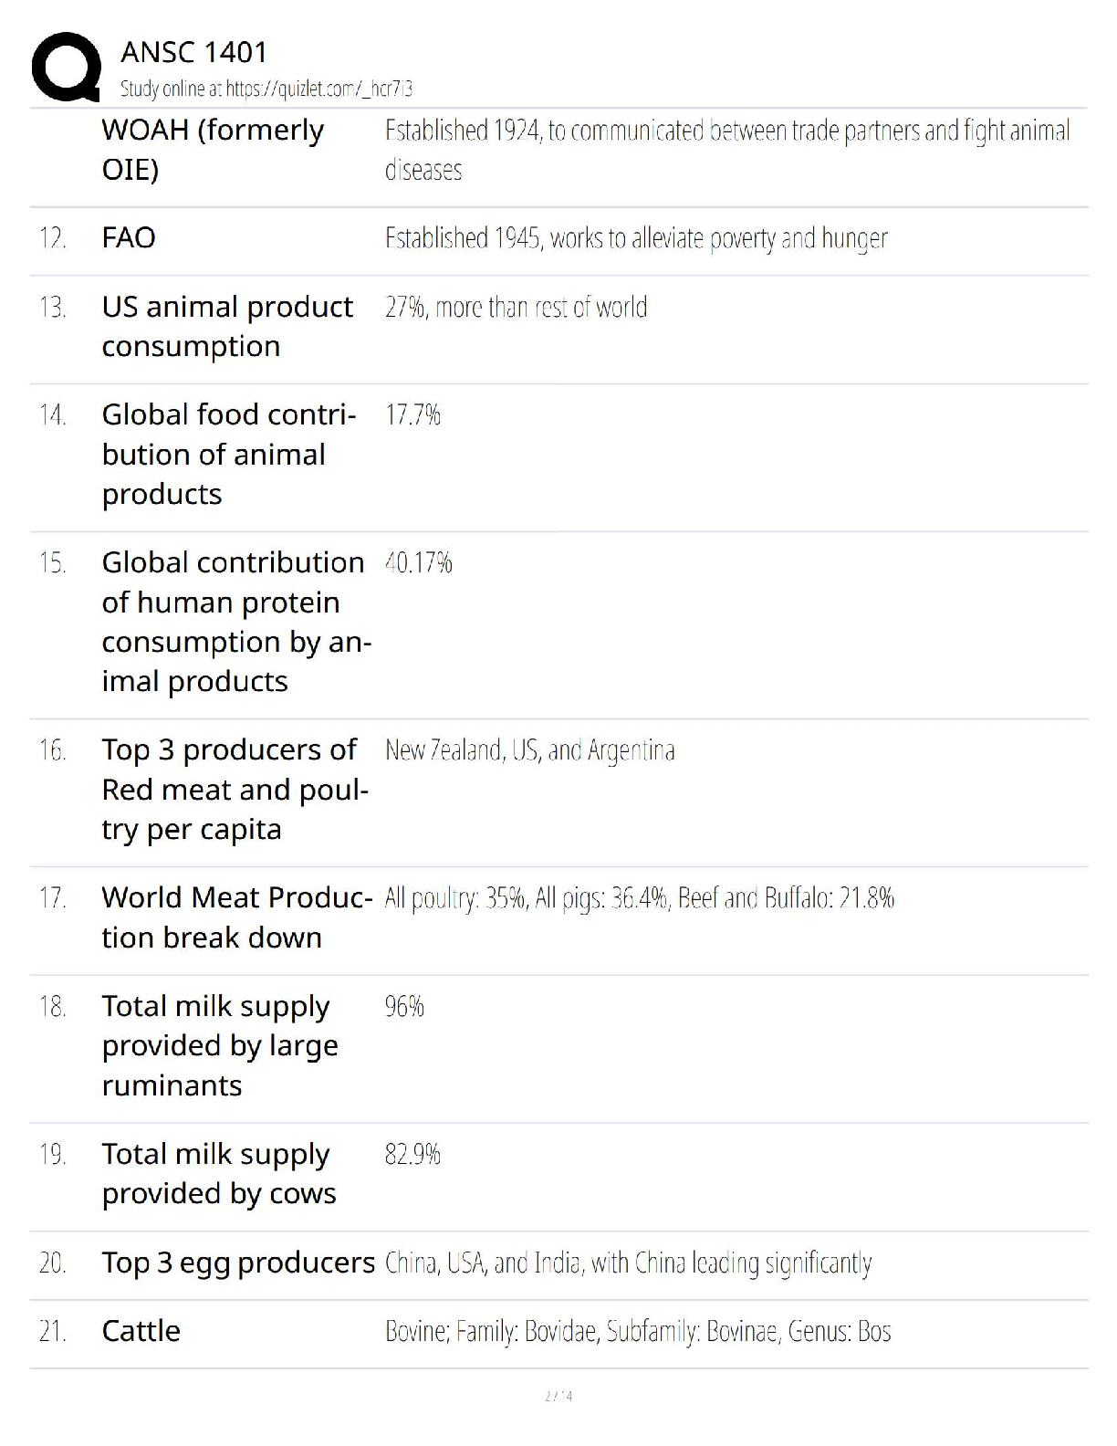Click the Established 1945 FAO definition
The height and width of the screenshot is (1446, 1117).
tap(636, 238)
